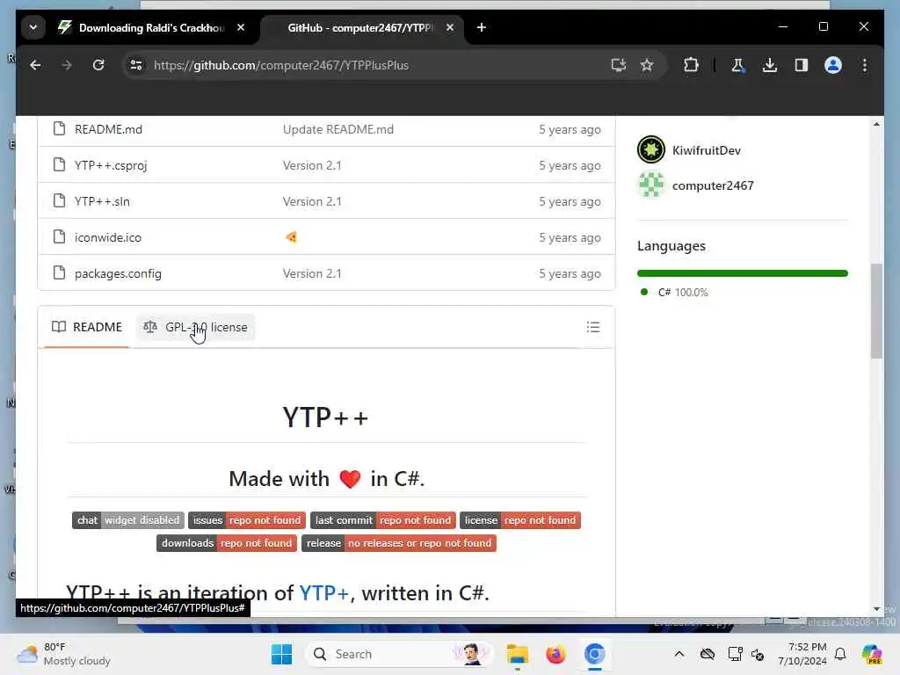Screen dimensions: 900x675
Task: Click the taskbar Search box
Action: point(399,654)
